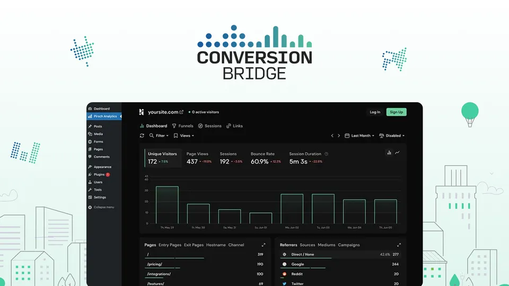Viewport: 509px width, 286px height.
Task: Click the /pricing/ page row
Action: [204, 264]
